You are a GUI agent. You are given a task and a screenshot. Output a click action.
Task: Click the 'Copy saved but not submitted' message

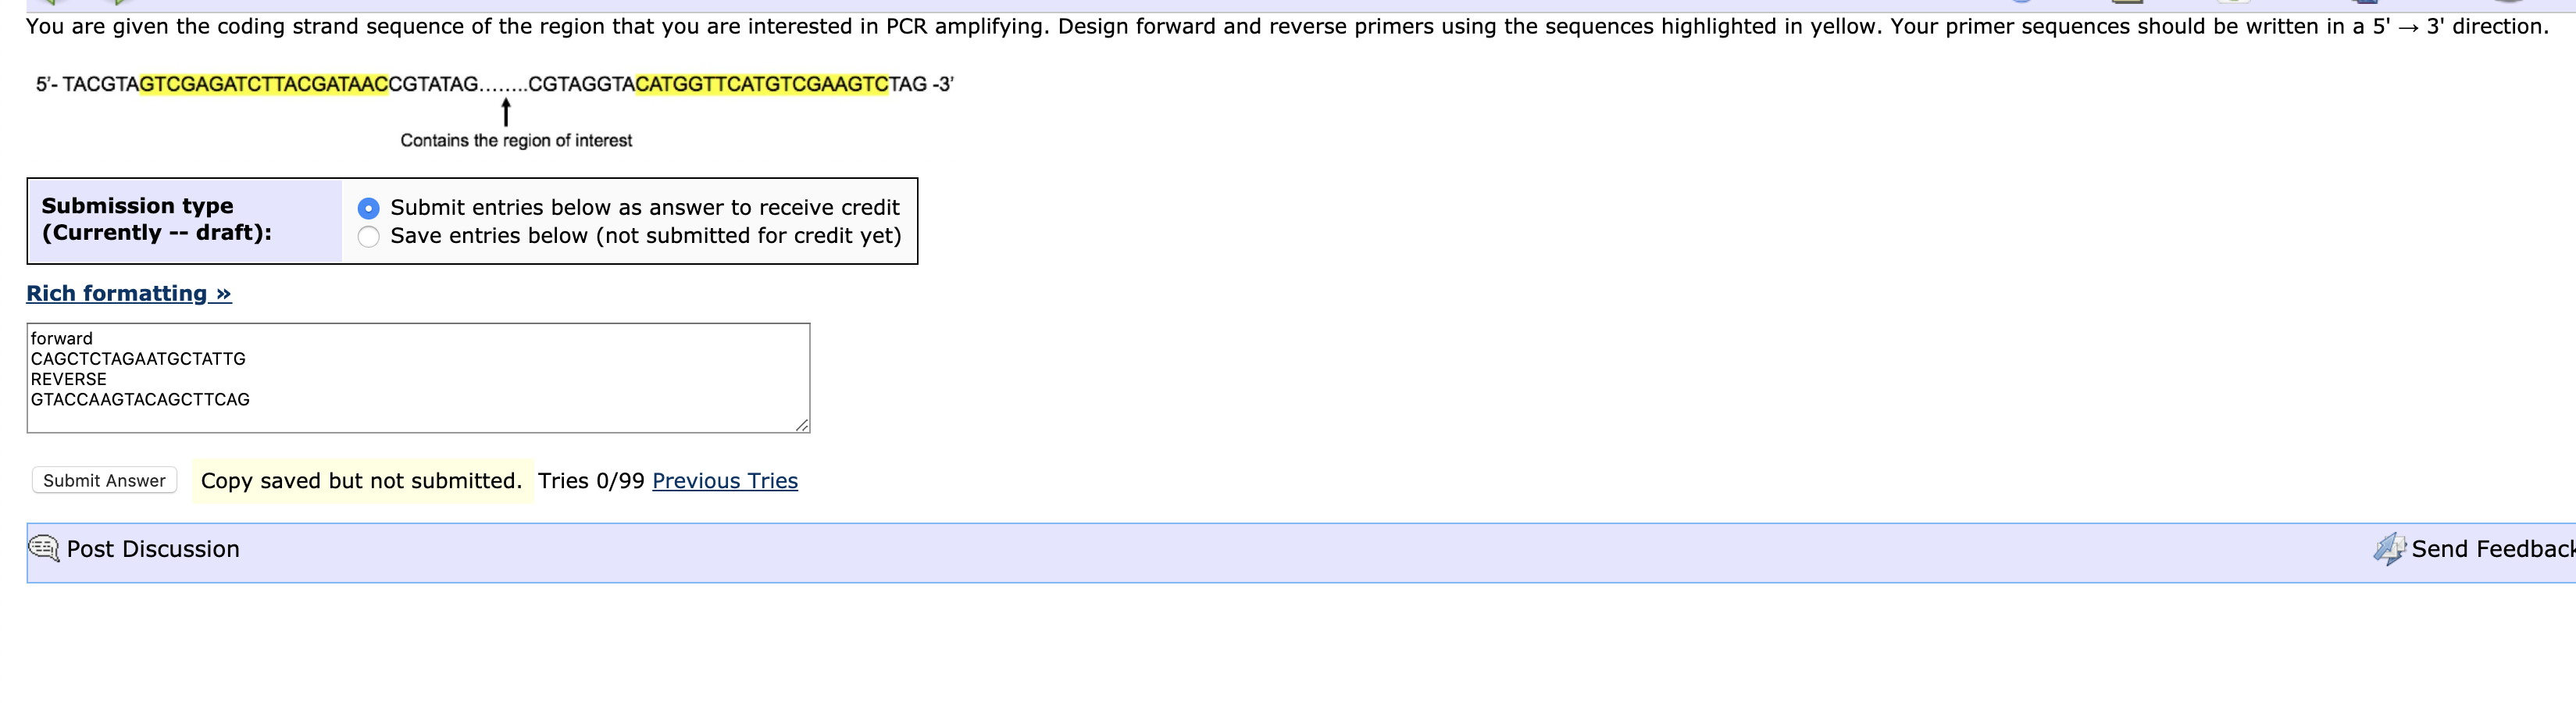360,480
